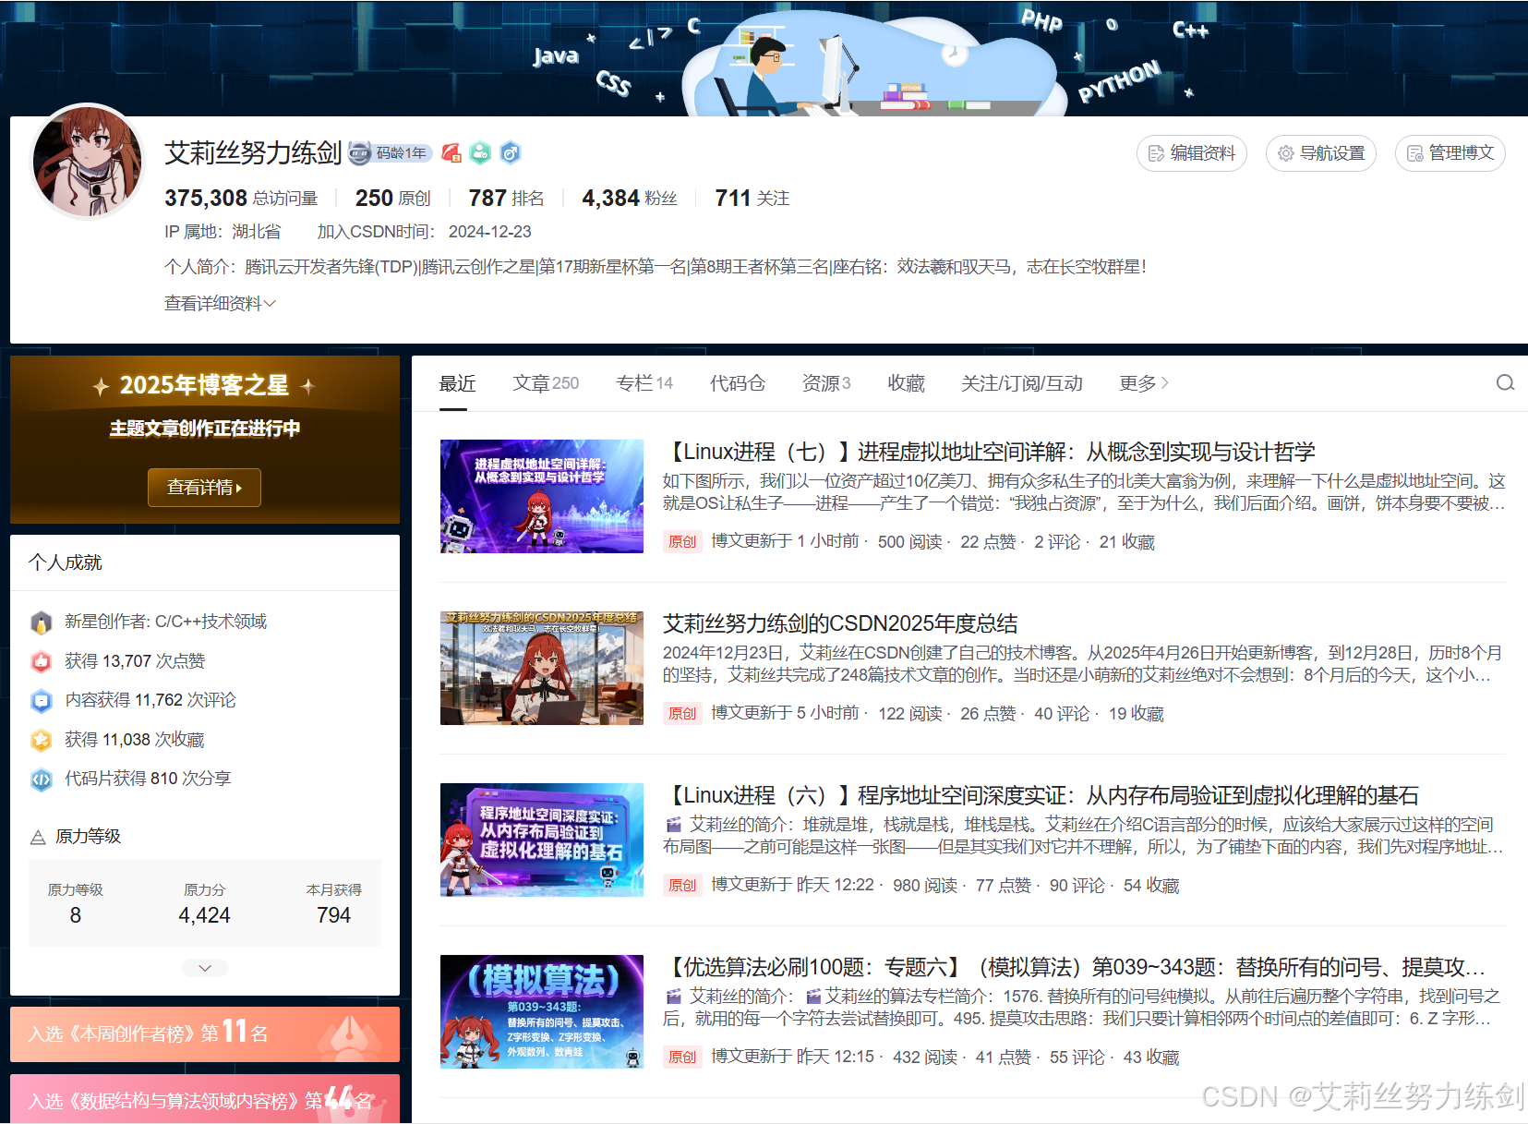Expand 查看详细资料 dropdown
The height and width of the screenshot is (1124, 1528).
coord(220,303)
